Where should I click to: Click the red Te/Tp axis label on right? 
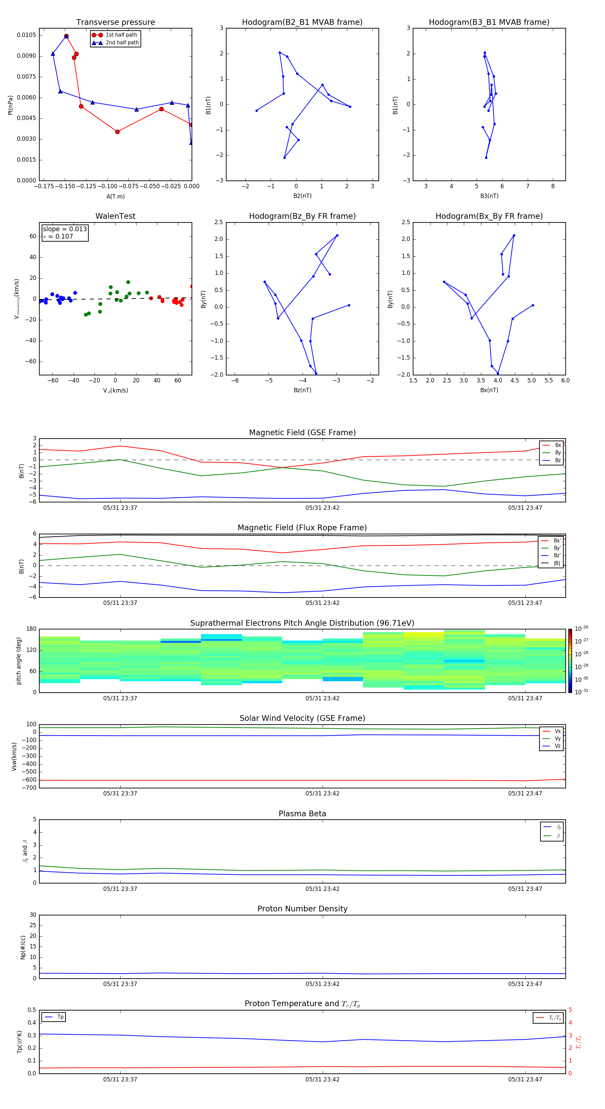pyautogui.click(x=578, y=1042)
